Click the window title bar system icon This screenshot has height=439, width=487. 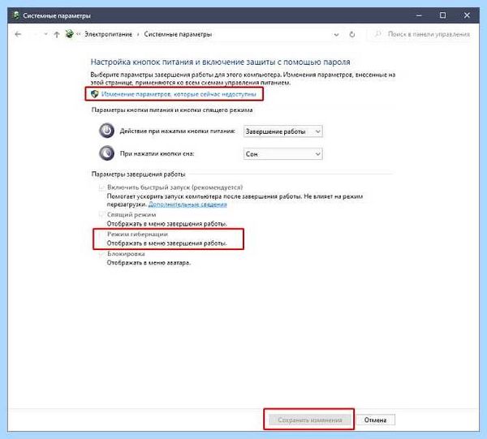click(16, 15)
